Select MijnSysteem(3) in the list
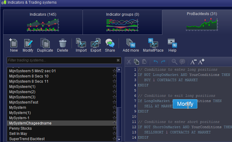232x142 pixels. tap(62, 97)
